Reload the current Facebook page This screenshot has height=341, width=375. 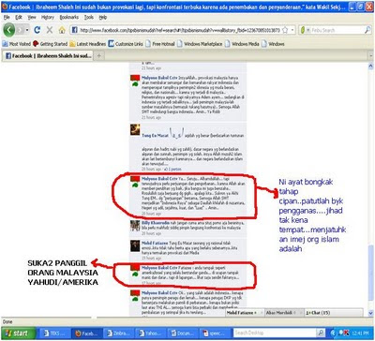point(37,30)
